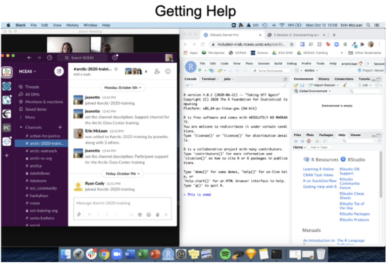Click the Help pane vertical scrollbar
This screenshot has width=389, height=264.
click(381, 174)
